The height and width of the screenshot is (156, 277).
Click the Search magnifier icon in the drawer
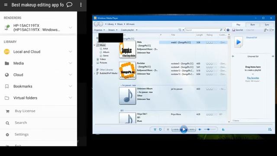coord(7,123)
